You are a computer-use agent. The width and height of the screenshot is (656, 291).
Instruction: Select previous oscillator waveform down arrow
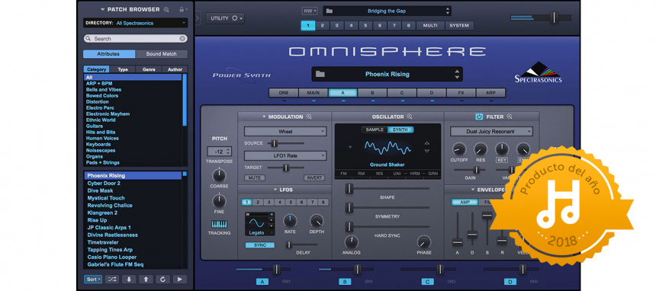(x=426, y=151)
